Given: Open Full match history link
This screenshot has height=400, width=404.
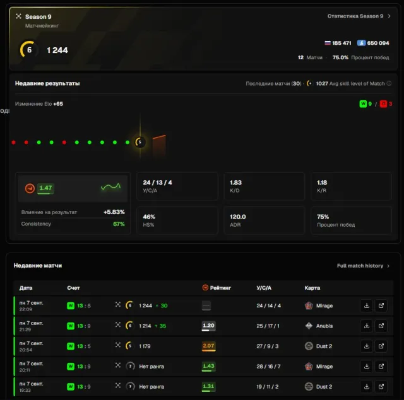Looking at the screenshot, I should click(x=360, y=266).
